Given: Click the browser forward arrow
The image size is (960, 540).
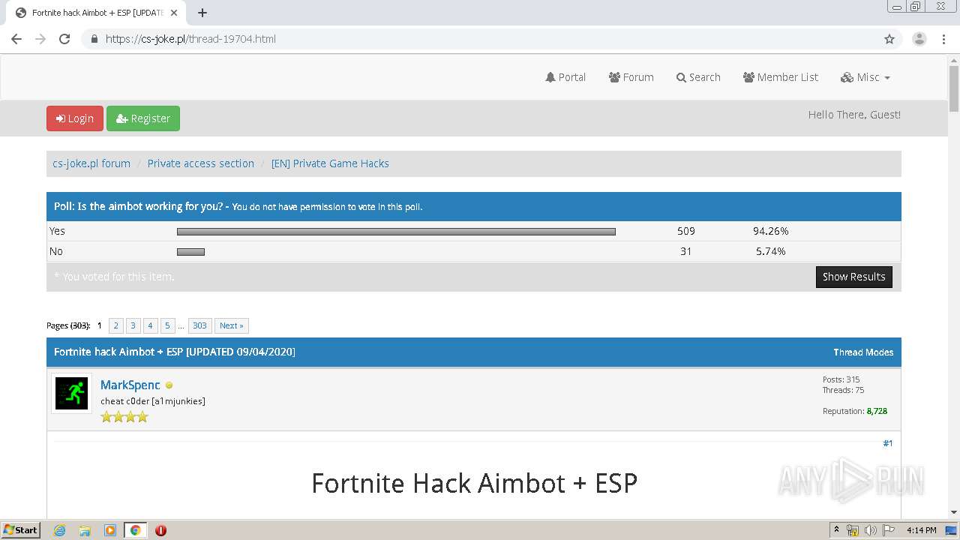Looking at the screenshot, I should (x=40, y=39).
